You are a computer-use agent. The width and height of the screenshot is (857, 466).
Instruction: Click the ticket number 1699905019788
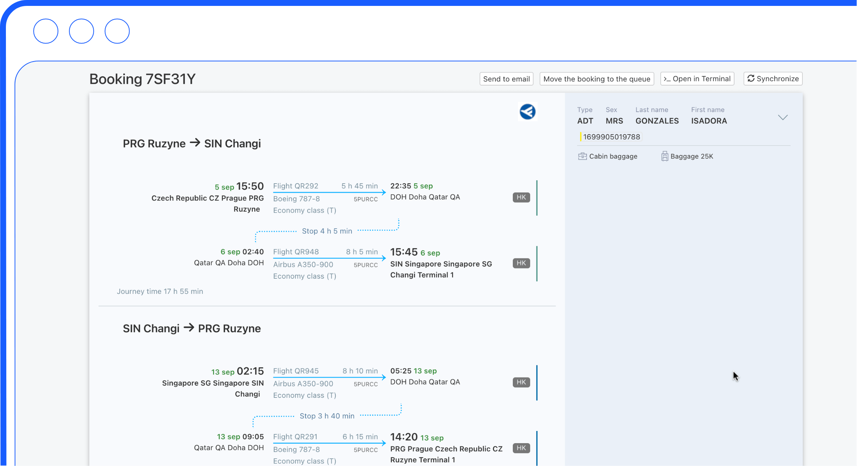[x=611, y=137]
